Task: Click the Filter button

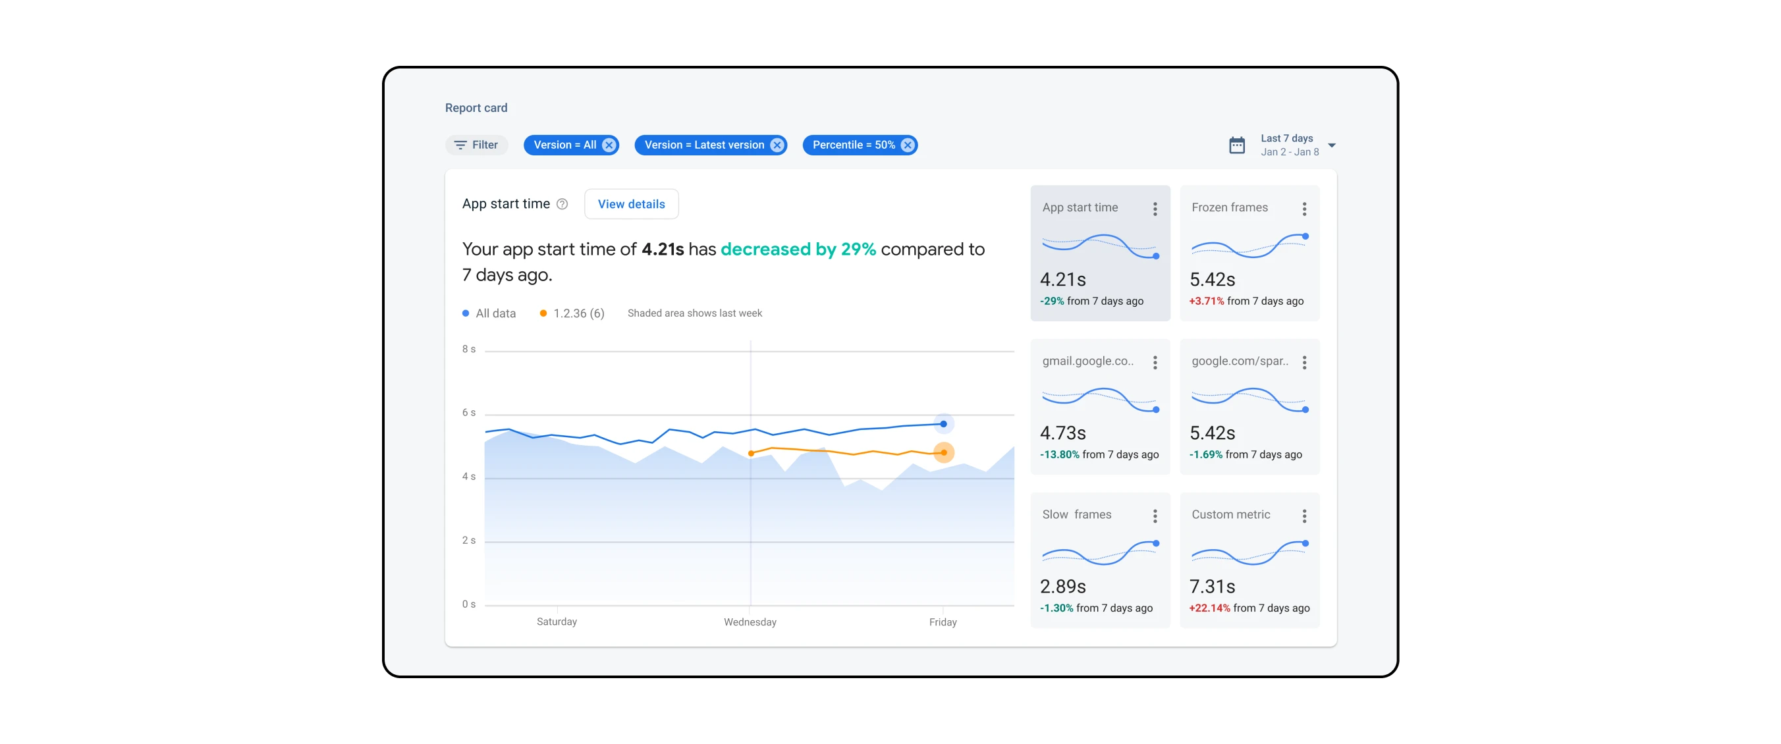Action: (476, 145)
